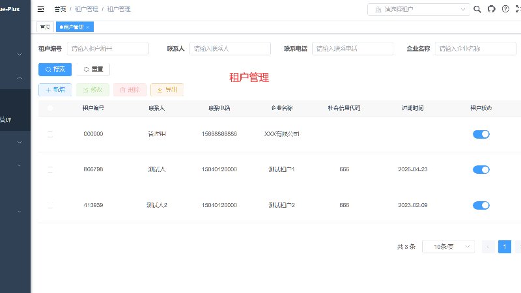Viewport: 521px width, 293px height.
Task: Switch to the 首页 tab
Action: pyautogui.click(x=45, y=27)
